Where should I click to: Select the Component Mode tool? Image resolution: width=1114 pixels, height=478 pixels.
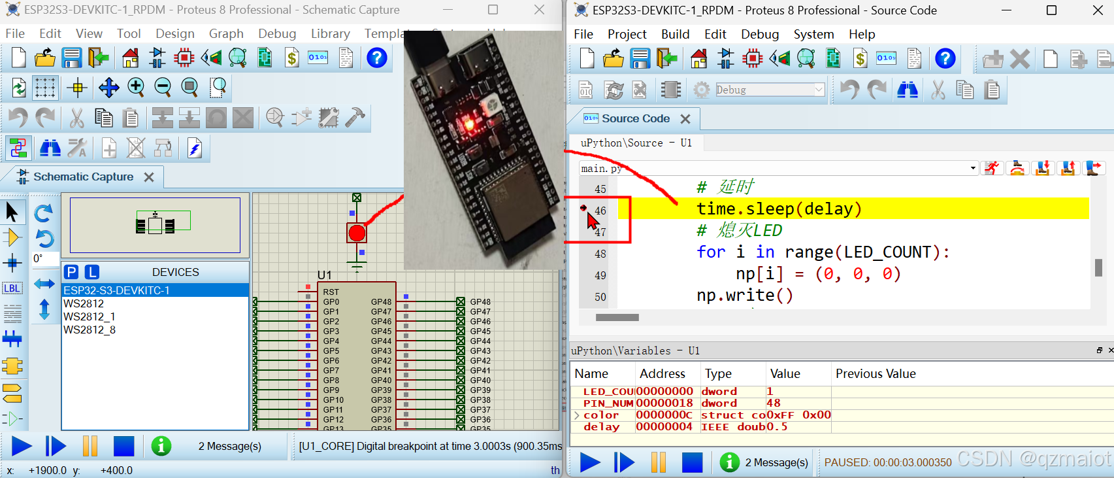tap(12, 237)
